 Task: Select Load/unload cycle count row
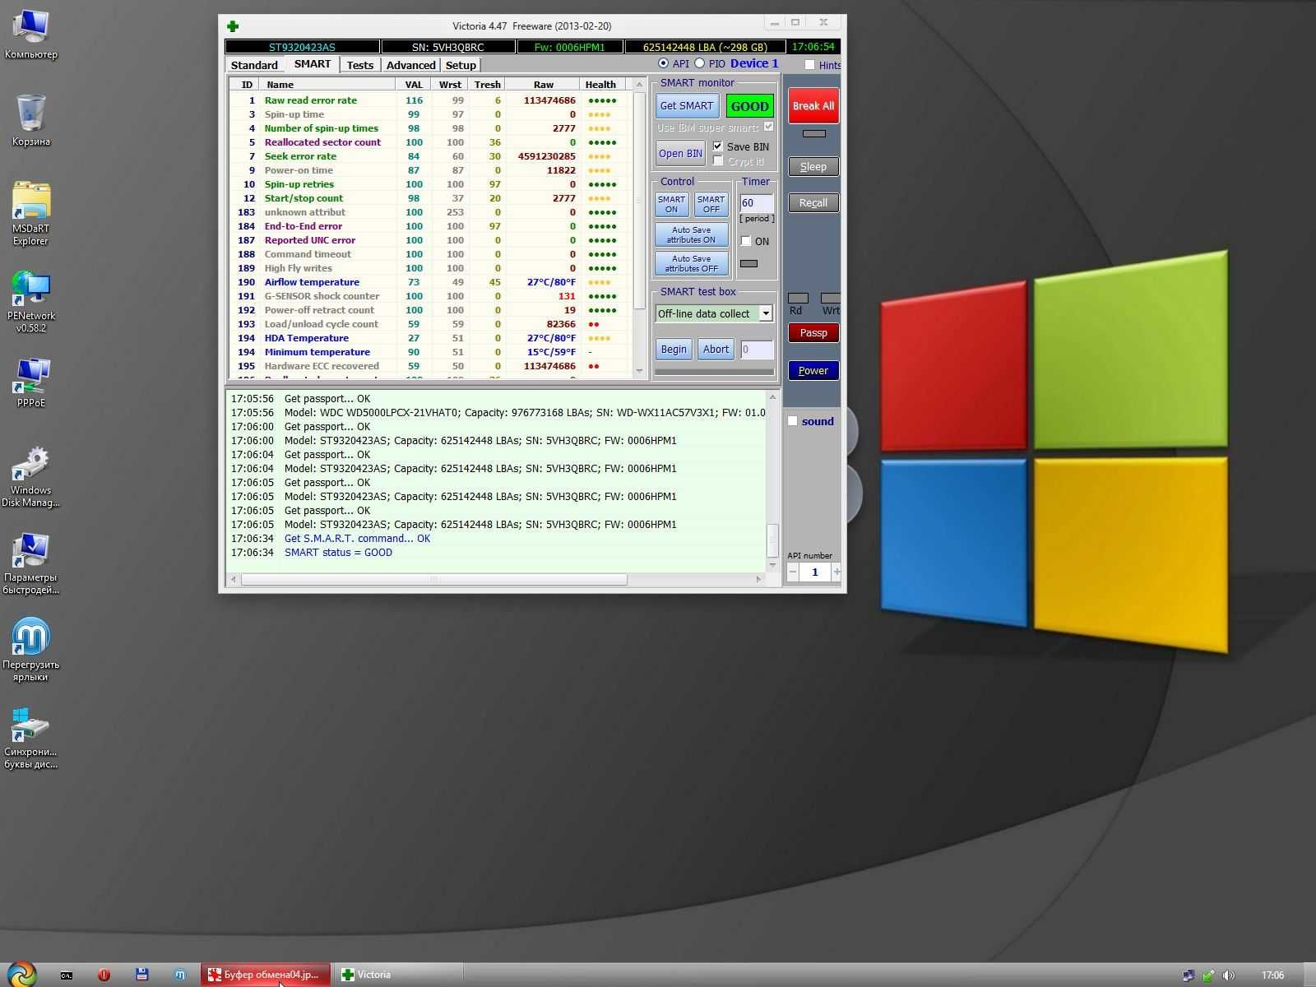tap(430, 324)
